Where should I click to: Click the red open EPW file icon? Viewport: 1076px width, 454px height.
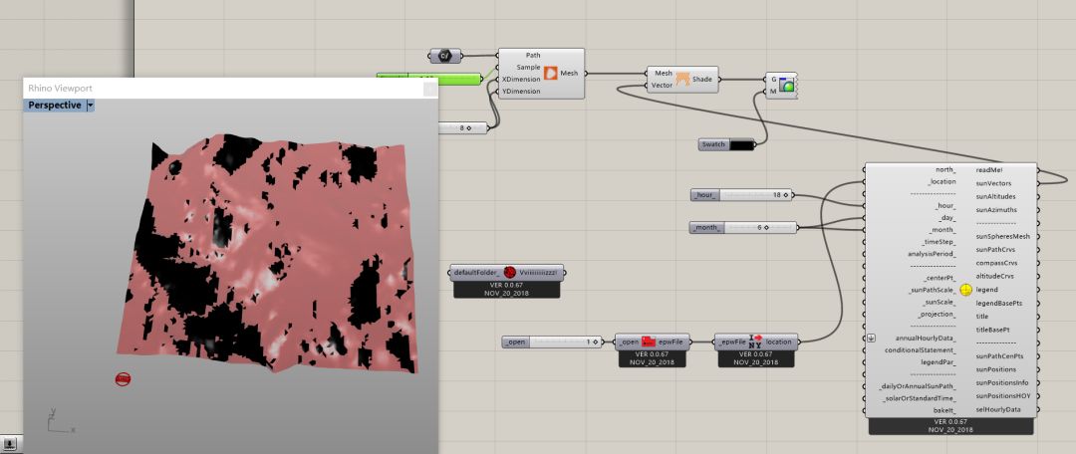pos(648,341)
